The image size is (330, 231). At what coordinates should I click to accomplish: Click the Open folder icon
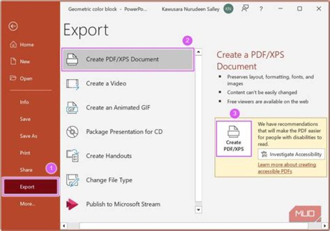13,78
